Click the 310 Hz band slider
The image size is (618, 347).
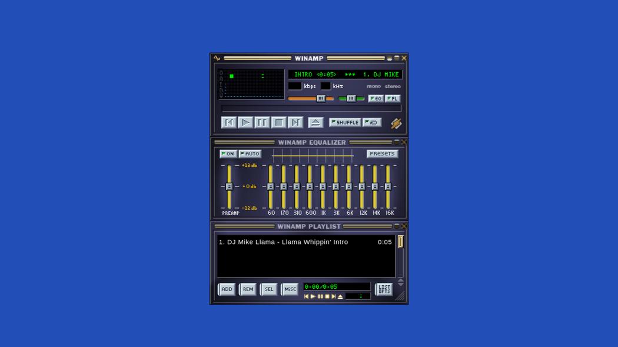(x=297, y=186)
